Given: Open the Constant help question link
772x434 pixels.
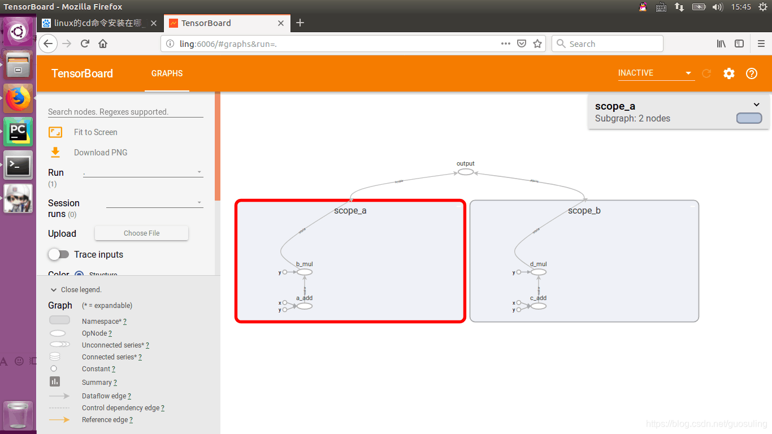Looking at the screenshot, I should click(113, 369).
